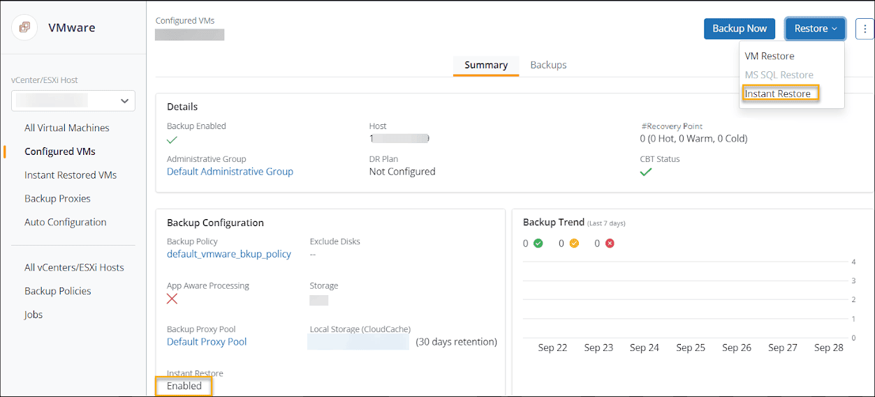Open Backup Proxies in sidebar
The width and height of the screenshot is (875, 397).
point(57,199)
